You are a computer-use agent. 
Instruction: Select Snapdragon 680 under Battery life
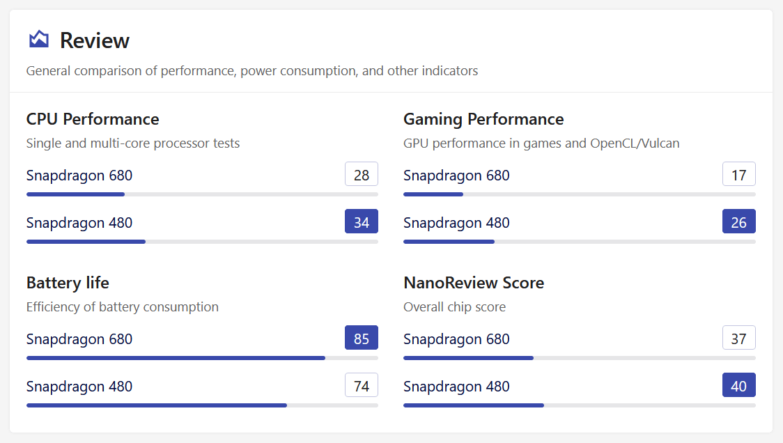click(79, 339)
